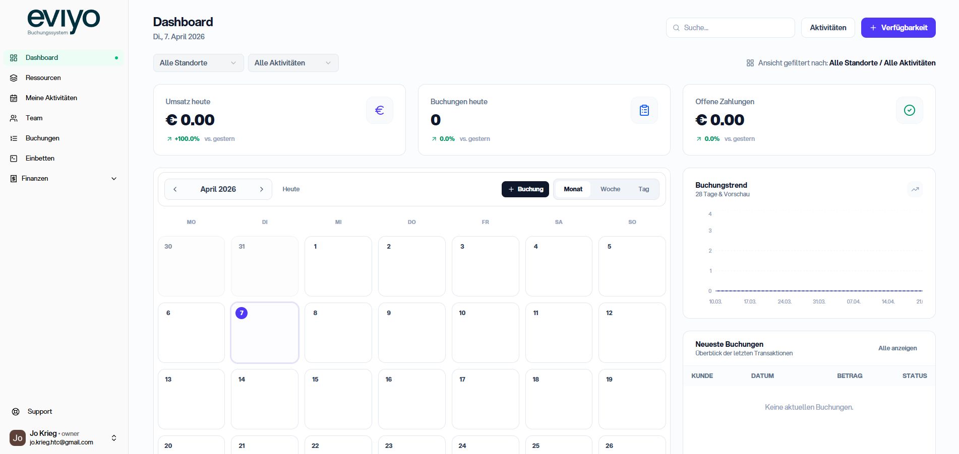Switch calendar to Tag view

(x=643, y=189)
